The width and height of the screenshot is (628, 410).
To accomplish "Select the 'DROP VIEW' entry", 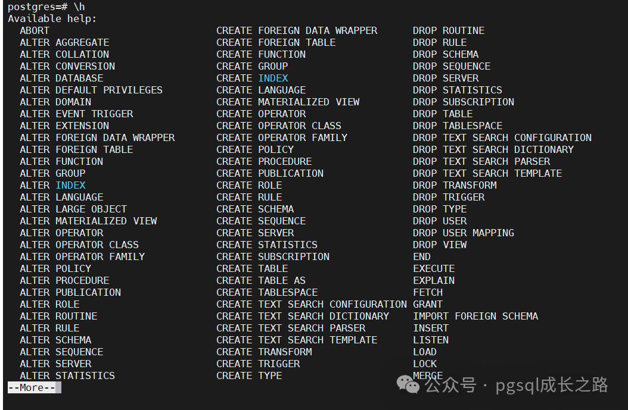I will click(x=440, y=245).
